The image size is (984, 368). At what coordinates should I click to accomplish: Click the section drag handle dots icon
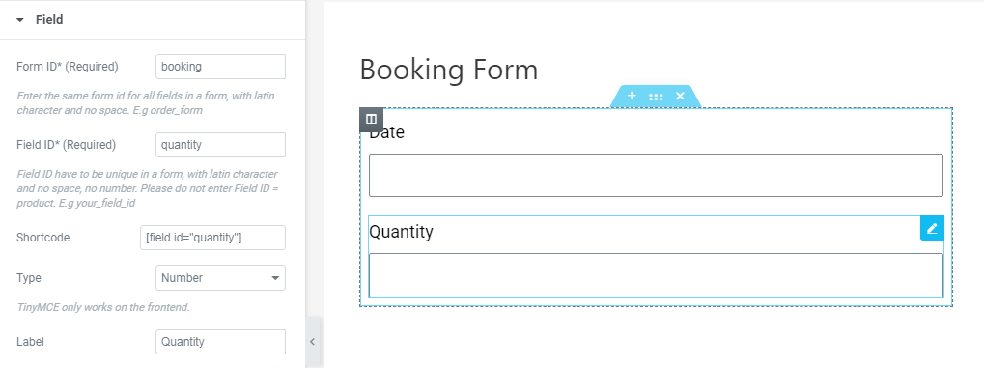656,97
